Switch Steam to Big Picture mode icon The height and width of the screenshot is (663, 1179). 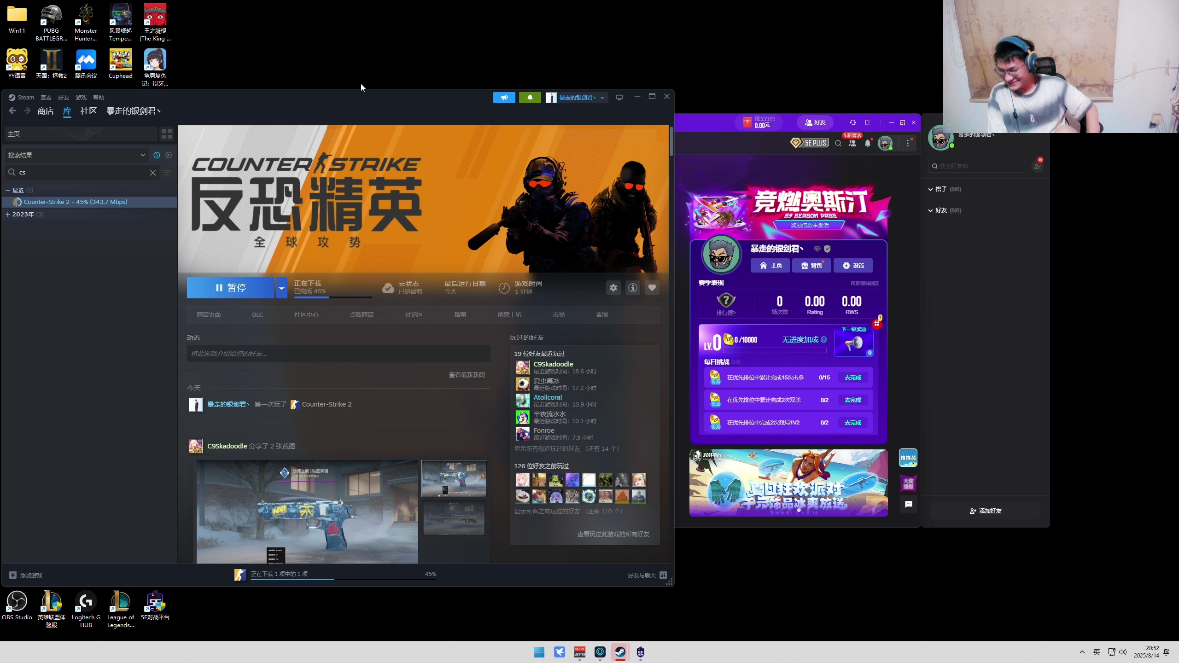(619, 98)
